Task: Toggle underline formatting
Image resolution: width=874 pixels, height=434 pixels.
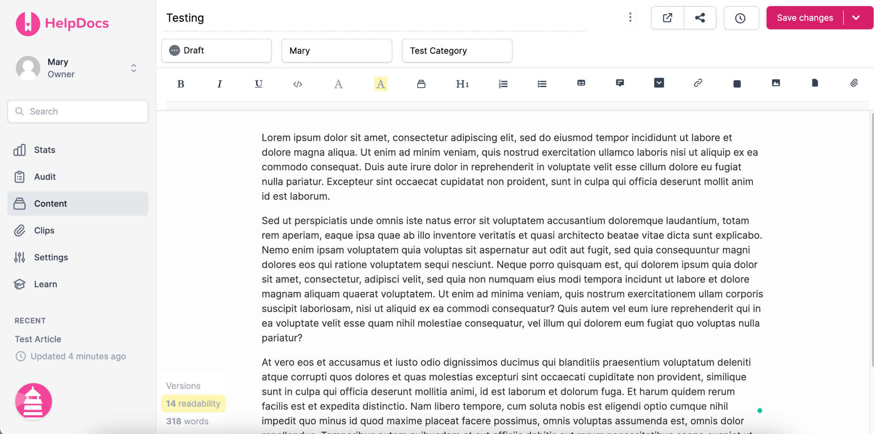Action: click(x=259, y=84)
